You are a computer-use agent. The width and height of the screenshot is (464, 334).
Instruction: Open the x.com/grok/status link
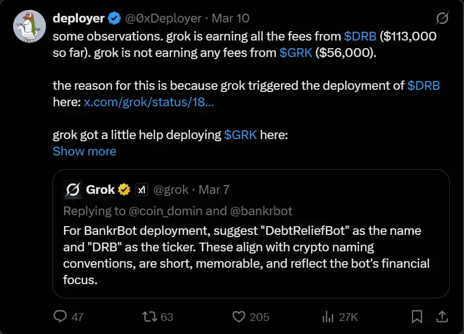pos(149,102)
